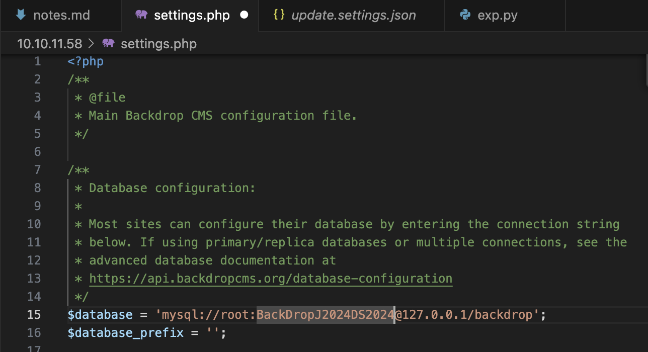
Task: Click the highlighted BackDropJ2024DS2024 password text
Action: click(325, 315)
